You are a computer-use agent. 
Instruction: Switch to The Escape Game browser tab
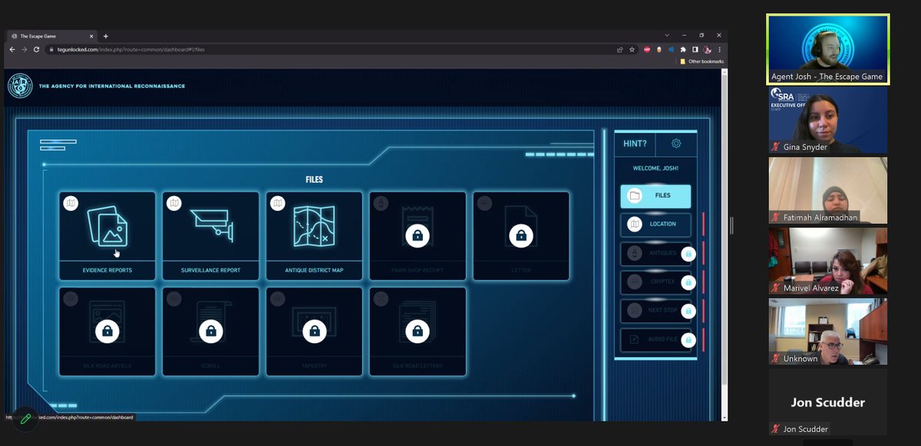(x=51, y=36)
